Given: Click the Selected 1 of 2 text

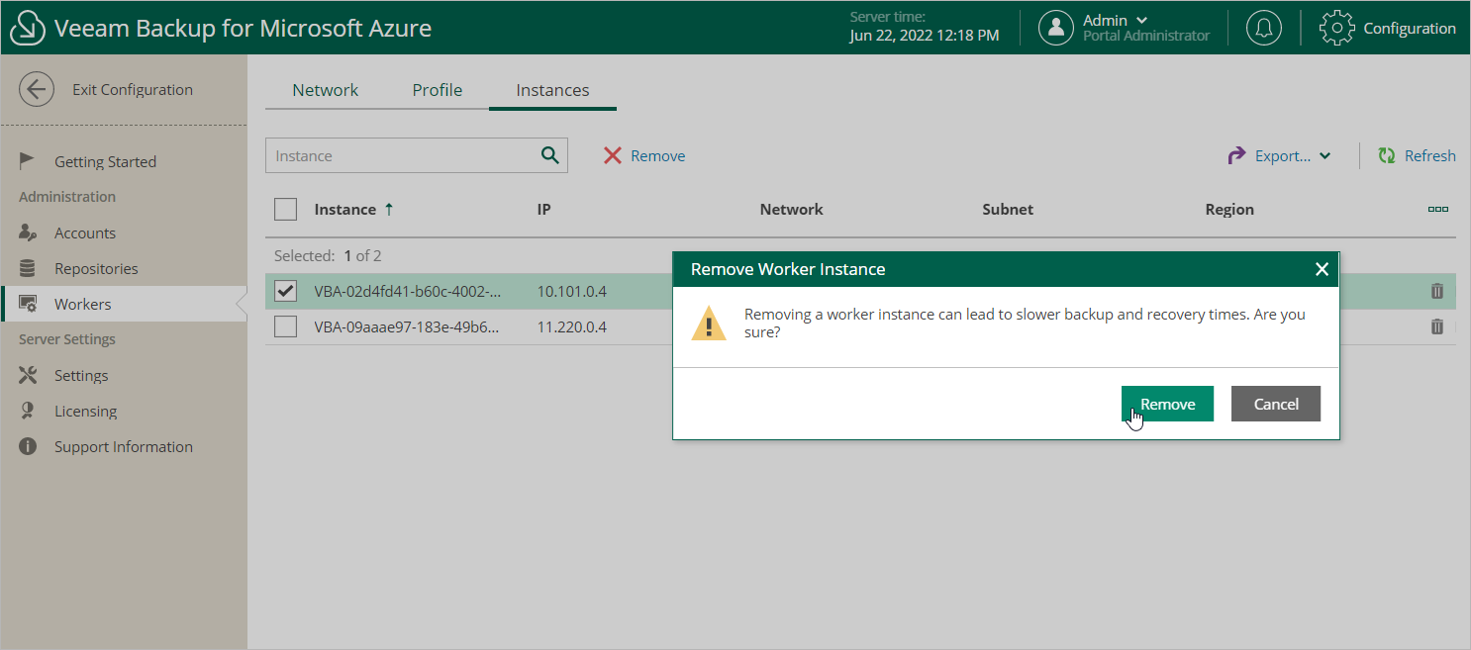Looking at the screenshot, I should click(328, 255).
